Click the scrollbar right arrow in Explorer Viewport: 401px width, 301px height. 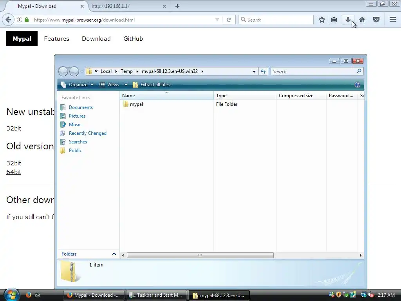tap(361, 255)
